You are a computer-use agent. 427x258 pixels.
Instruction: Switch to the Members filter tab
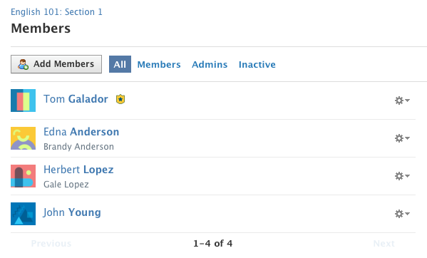(x=159, y=64)
